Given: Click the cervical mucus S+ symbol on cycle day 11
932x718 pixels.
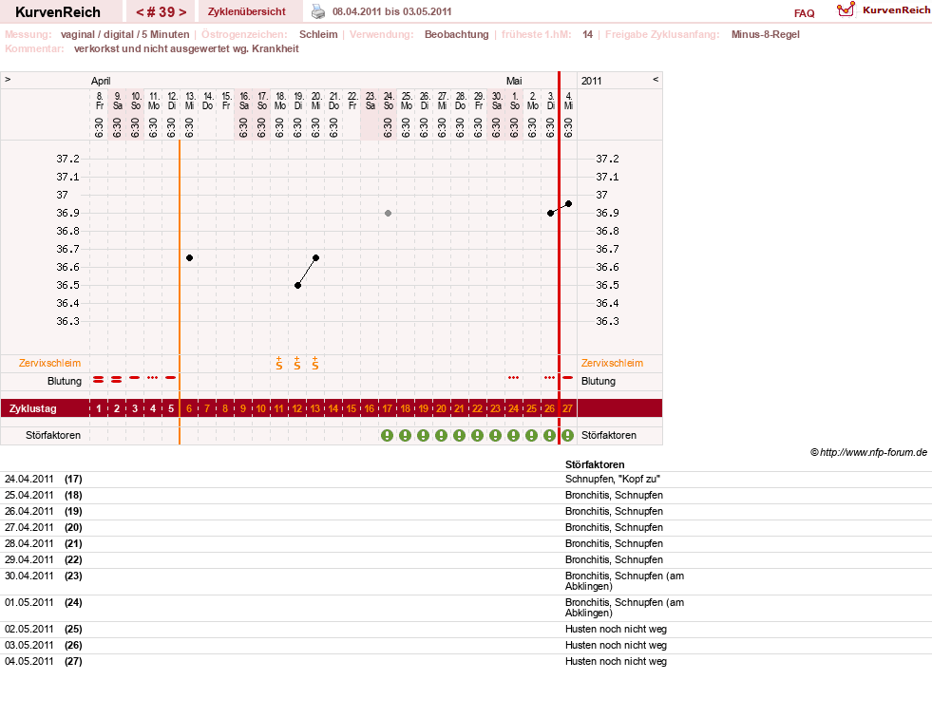Looking at the screenshot, I should pos(278,363).
